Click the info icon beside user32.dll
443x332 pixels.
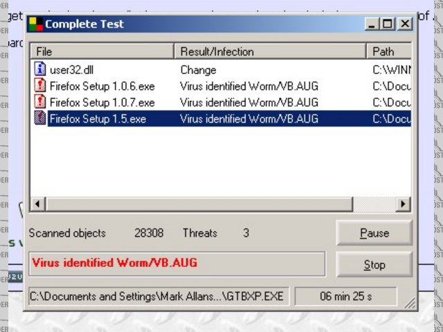[x=40, y=69]
